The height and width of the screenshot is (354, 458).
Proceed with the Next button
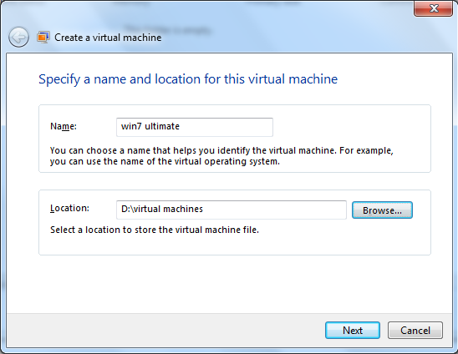[x=353, y=331]
